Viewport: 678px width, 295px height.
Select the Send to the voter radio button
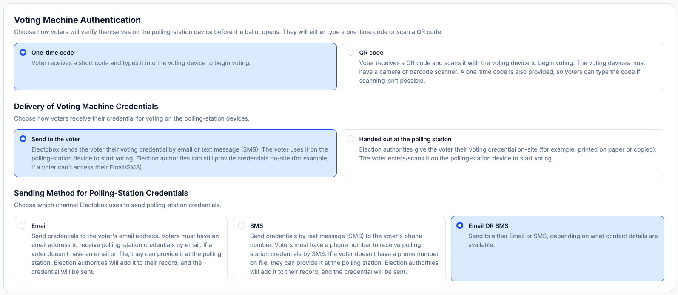(24, 139)
